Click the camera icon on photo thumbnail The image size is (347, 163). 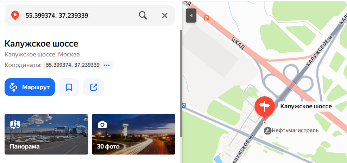coord(102,125)
